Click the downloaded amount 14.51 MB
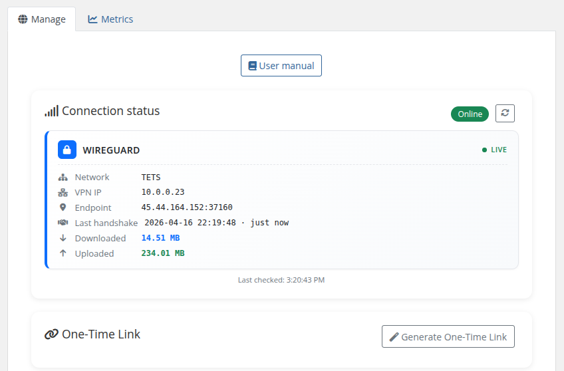The height and width of the screenshot is (371, 564). 160,238
